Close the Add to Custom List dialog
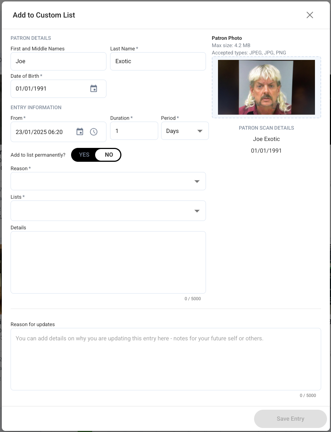Screen dimensions: 331x432 point(309,15)
